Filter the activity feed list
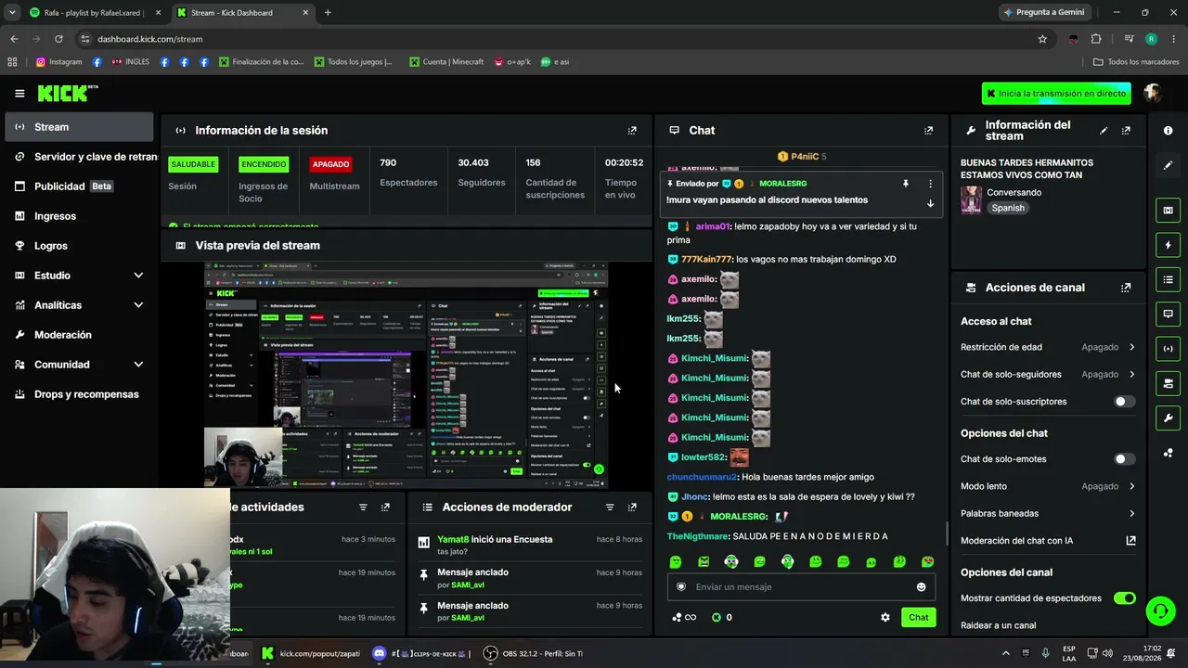The width and height of the screenshot is (1188, 668). 363,507
